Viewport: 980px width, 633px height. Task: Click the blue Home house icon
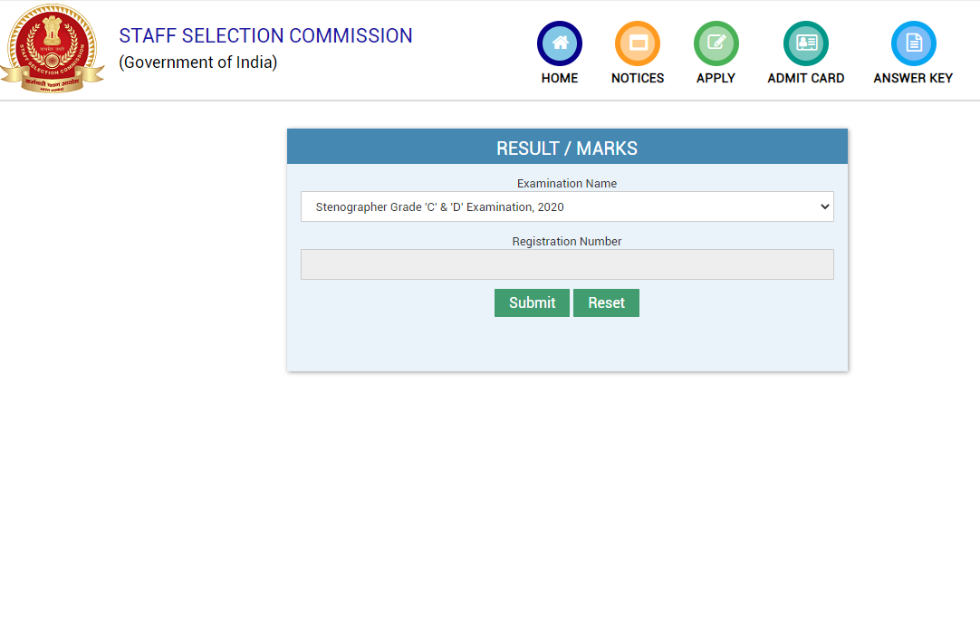click(560, 43)
